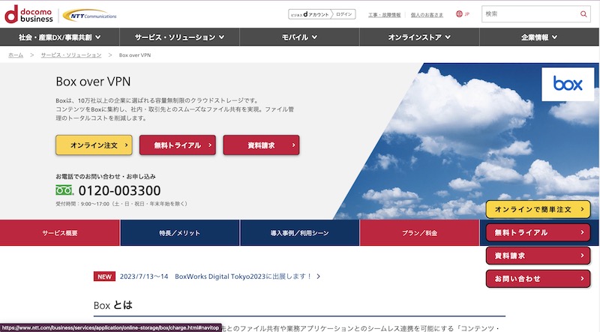Go to the ホーム breadcrumb
The width and height of the screenshot is (600, 332).
click(x=16, y=55)
